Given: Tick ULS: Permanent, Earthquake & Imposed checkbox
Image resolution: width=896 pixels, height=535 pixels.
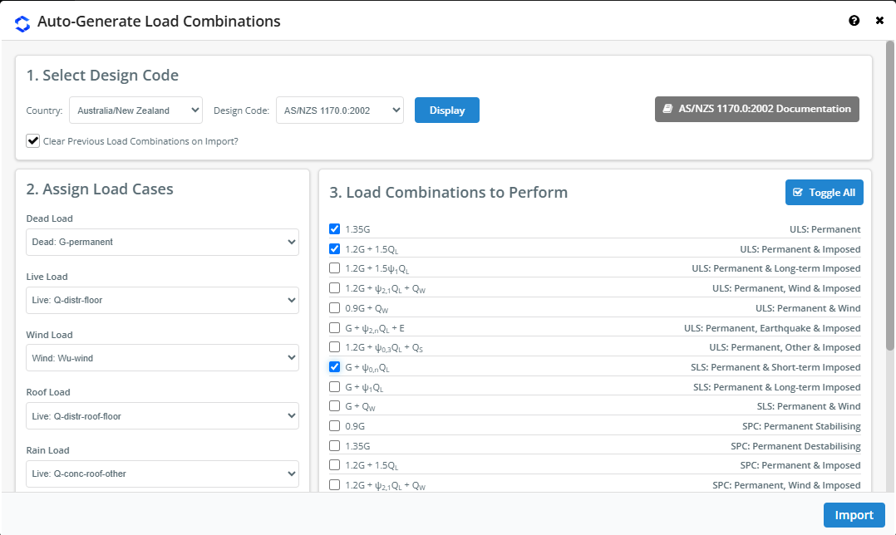Looking at the screenshot, I should pos(335,328).
